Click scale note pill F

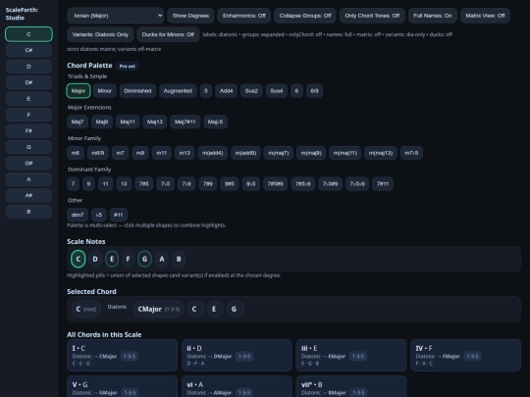tap(128, 259)
